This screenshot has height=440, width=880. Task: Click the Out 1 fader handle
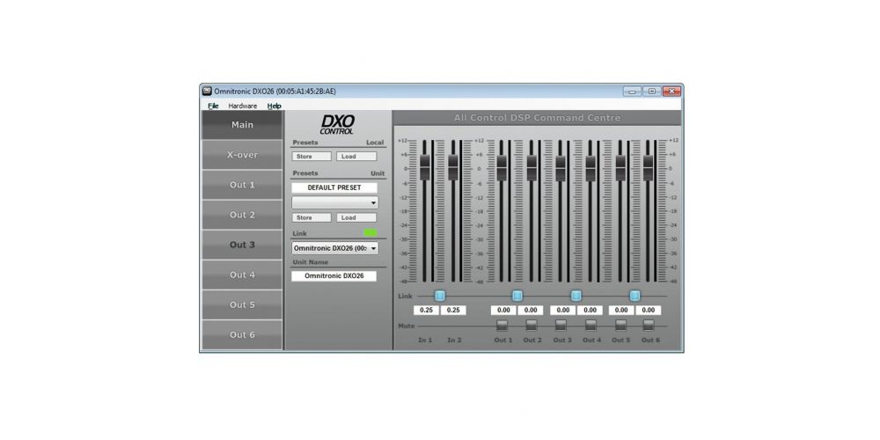[x=502, y=167]
